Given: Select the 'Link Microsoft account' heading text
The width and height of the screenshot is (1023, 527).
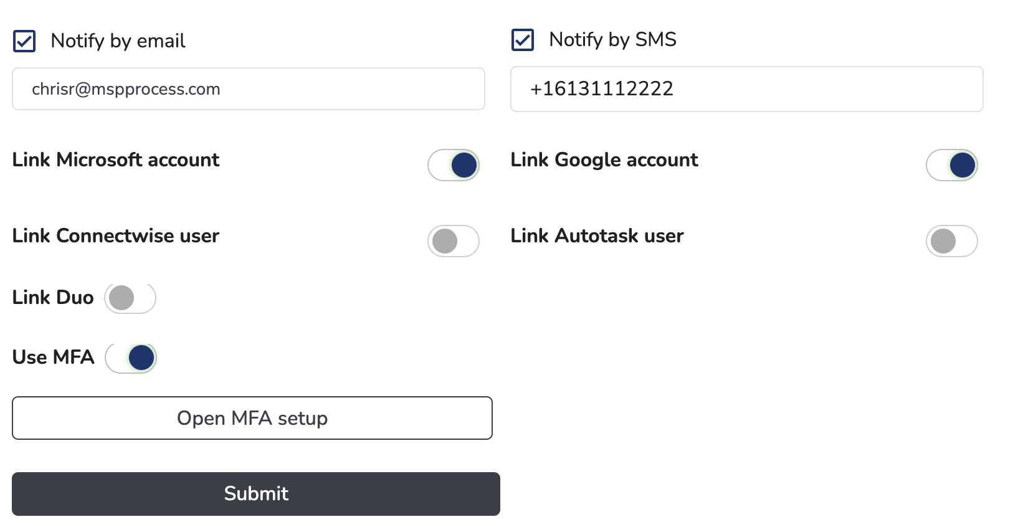Looking at the screenshot, I should click(x=116, y=159).
